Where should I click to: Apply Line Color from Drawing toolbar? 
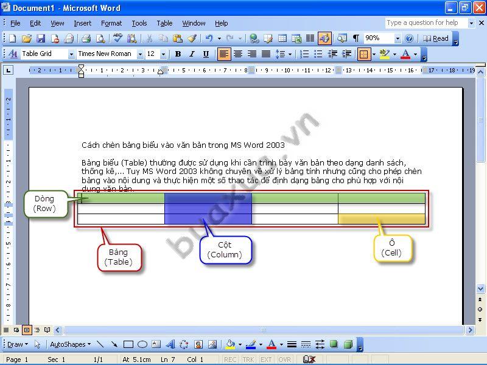click(251, 344)
